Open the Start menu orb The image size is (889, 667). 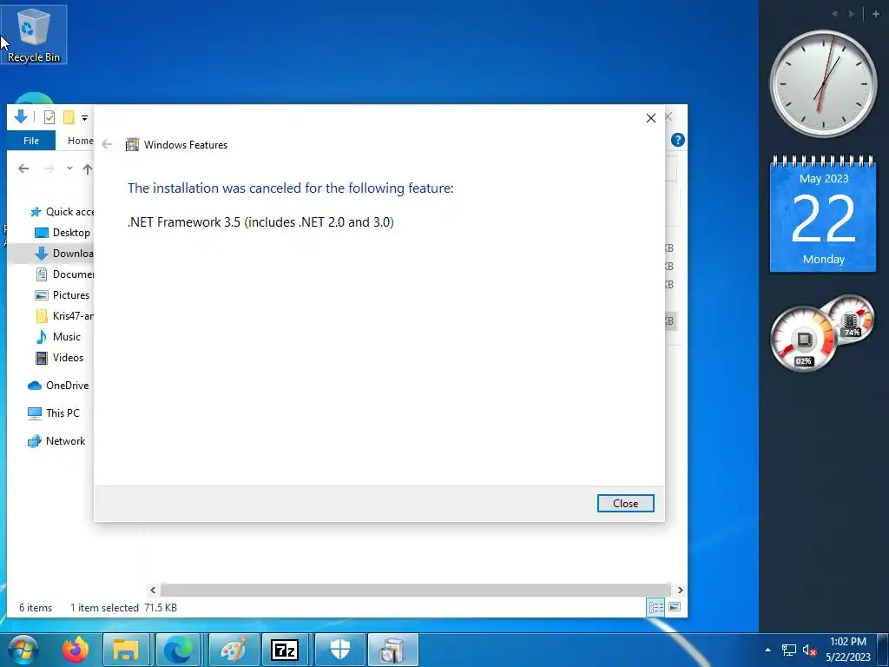[x=23, y=650]
